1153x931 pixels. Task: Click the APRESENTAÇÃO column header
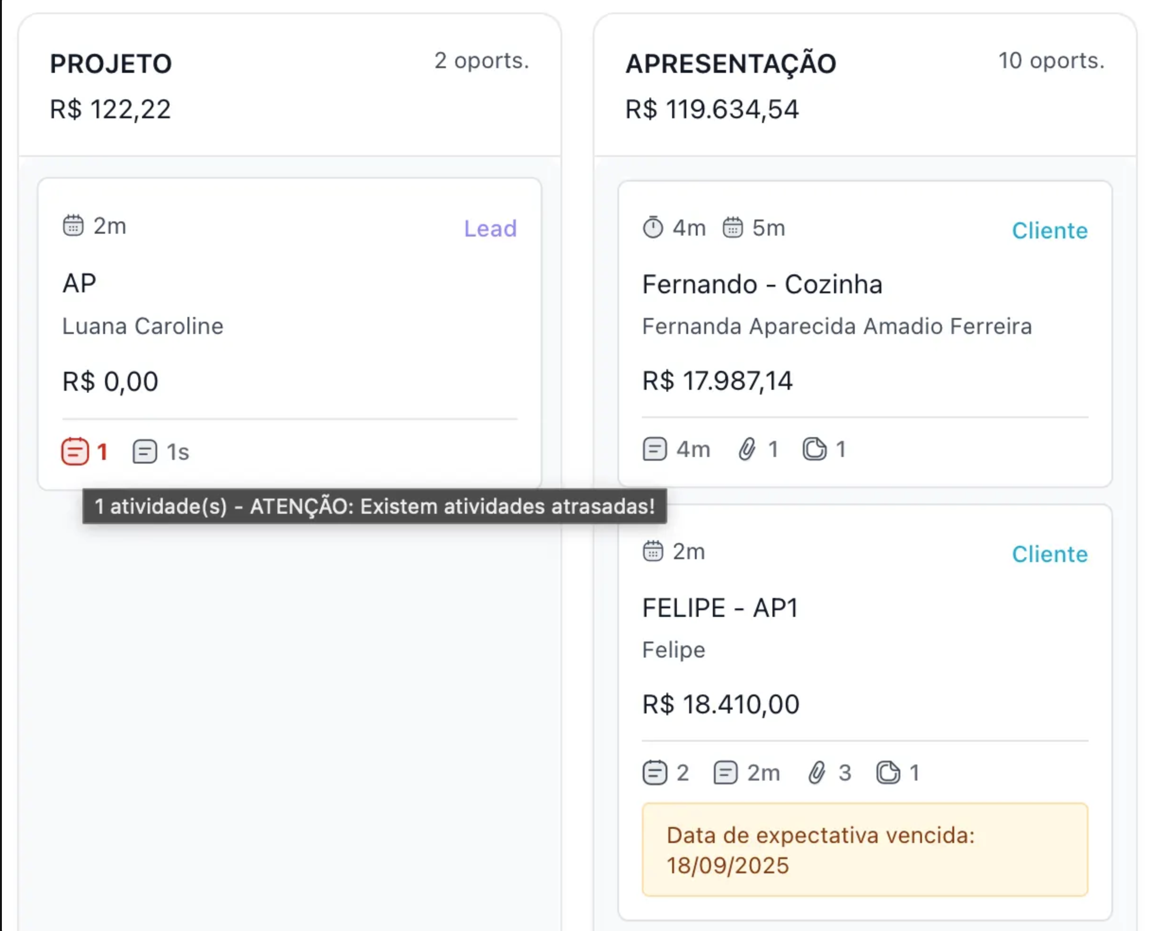click(x=731, y=64)
